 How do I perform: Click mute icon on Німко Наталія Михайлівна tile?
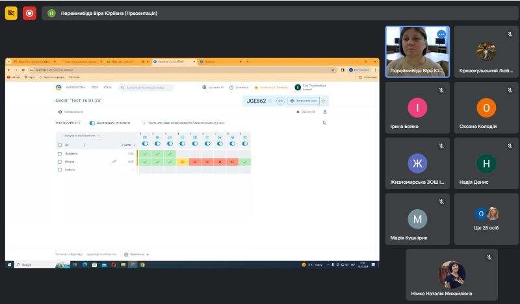tap(489, 257)
